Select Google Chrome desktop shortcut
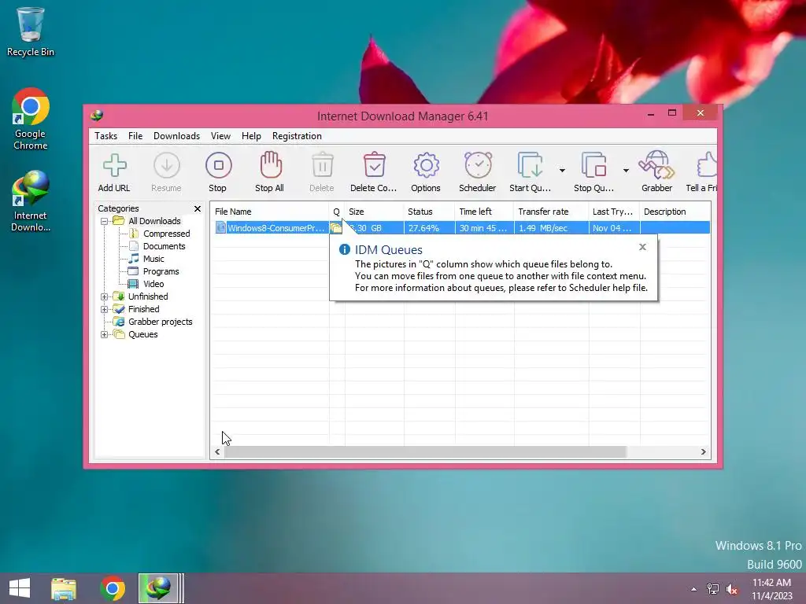Screen dimensions: 806x604 (31, 119)
